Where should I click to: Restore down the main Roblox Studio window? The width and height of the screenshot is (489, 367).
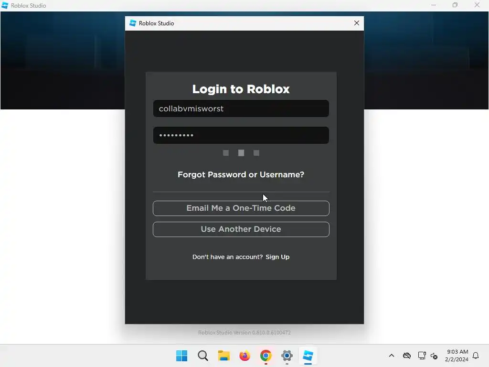[455, 5]
